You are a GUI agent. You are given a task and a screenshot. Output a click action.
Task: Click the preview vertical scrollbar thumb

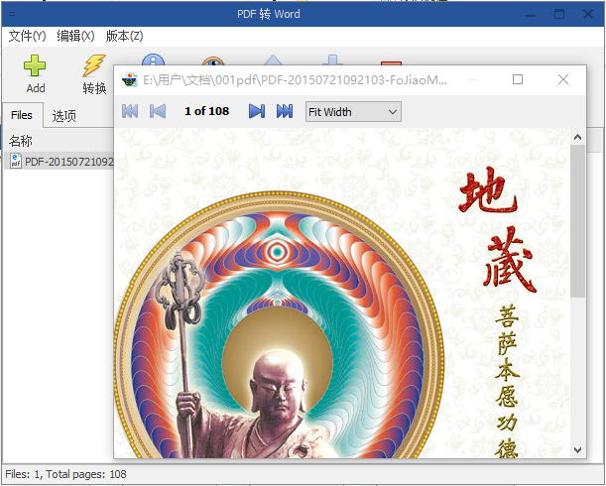[577, 220]
